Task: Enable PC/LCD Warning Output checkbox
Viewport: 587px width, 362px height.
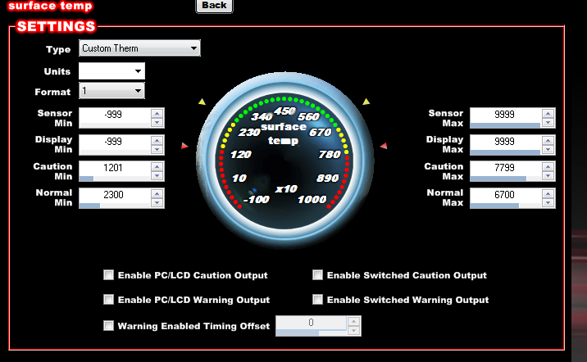Action: [108, 300]
